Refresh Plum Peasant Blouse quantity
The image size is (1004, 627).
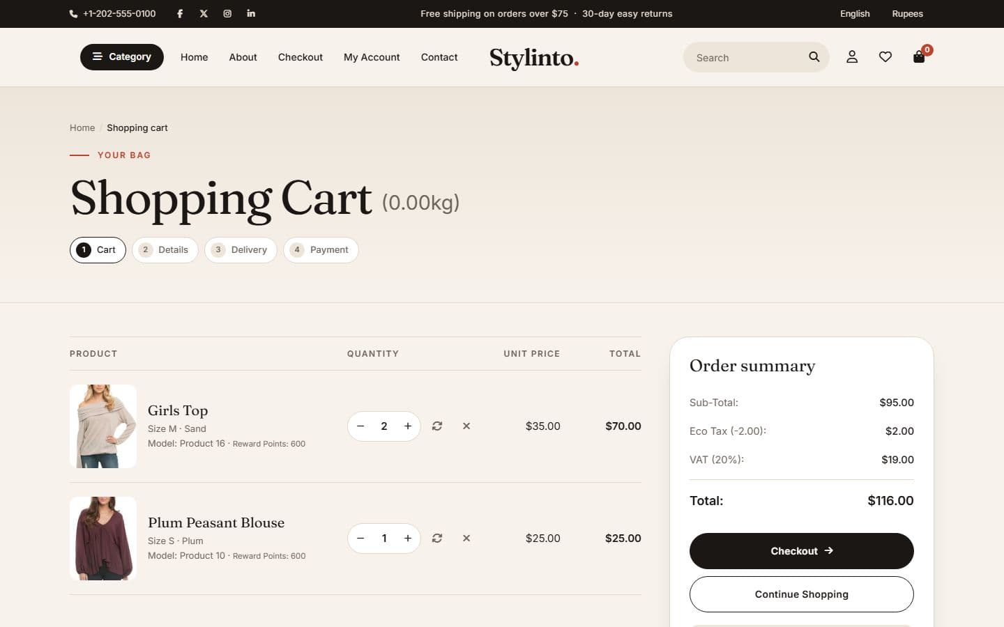(437, 539)
